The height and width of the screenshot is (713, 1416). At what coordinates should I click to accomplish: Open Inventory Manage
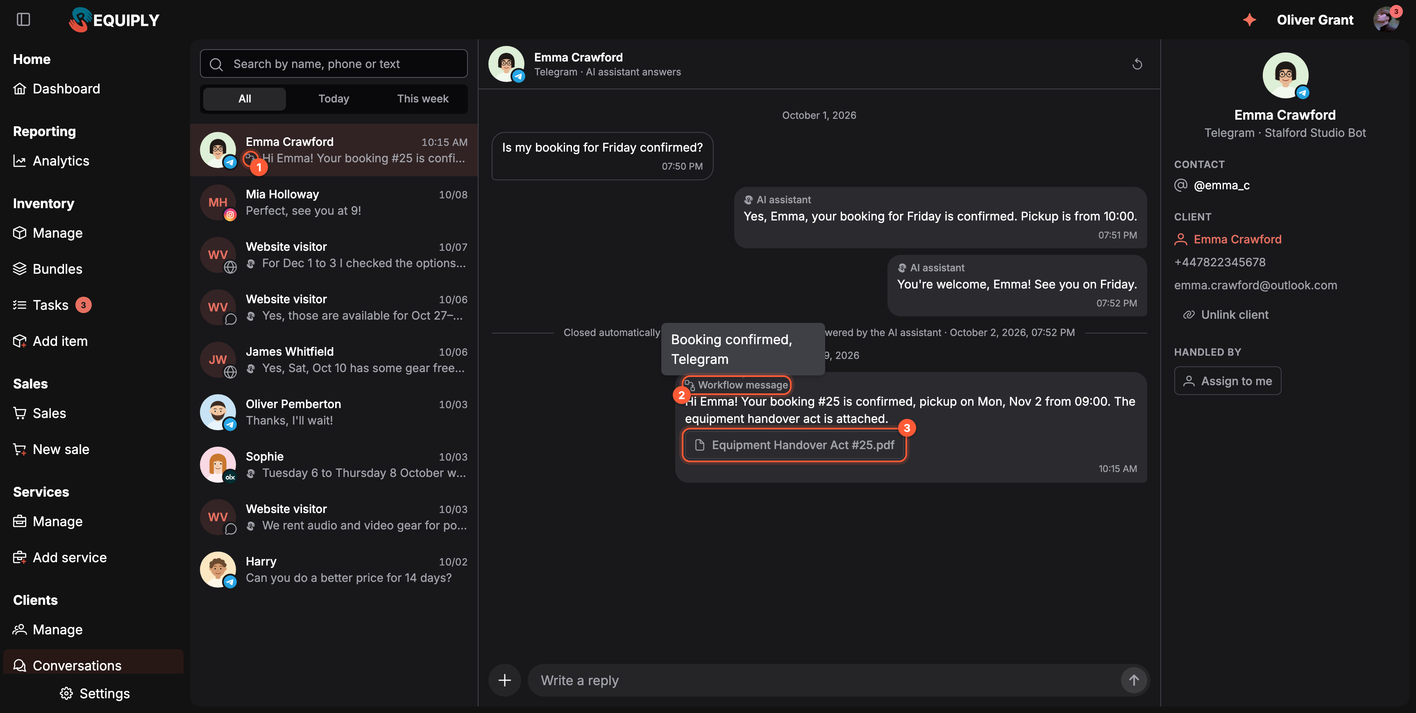tap(48, 232)
